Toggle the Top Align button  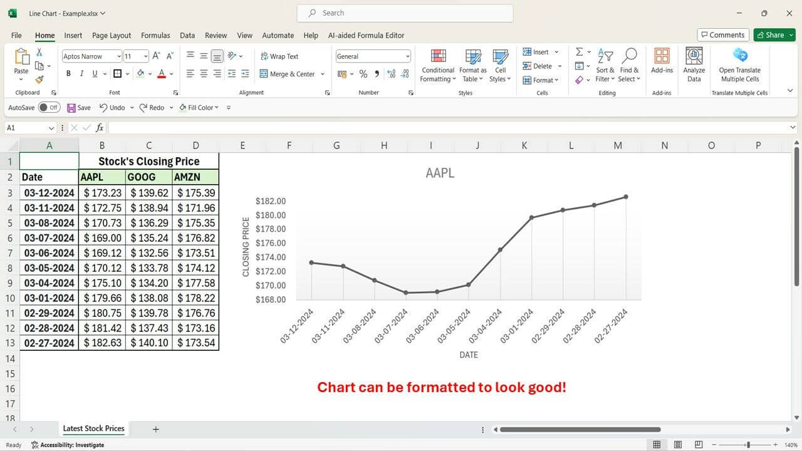pyautogui.click(x=190, y=56)
